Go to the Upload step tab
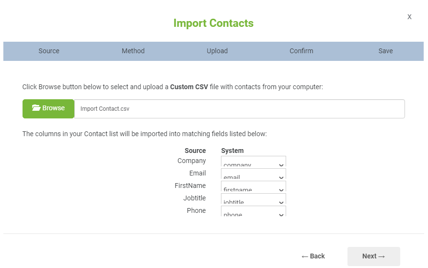Viewport: 428px width, 268px height. tap(217, 51)
